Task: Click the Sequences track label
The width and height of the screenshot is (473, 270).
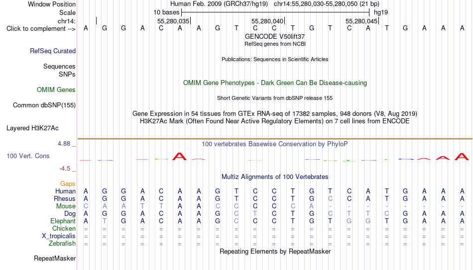Action: click(59, 66)
